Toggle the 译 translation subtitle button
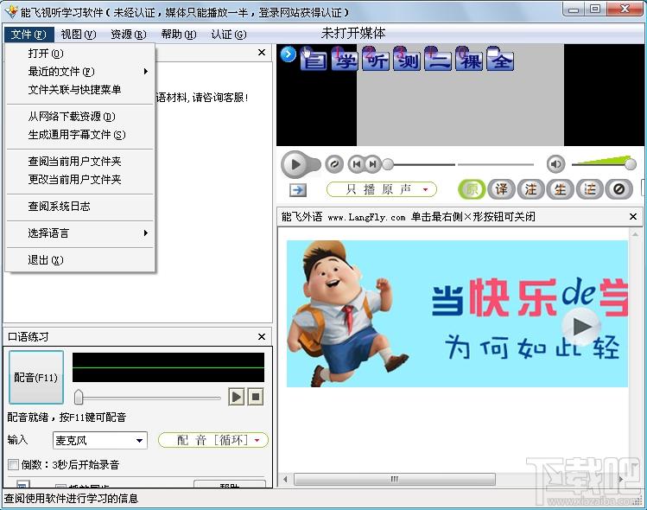Image resolution: width=647 pixels, height=510 pixels. point(501,189)
